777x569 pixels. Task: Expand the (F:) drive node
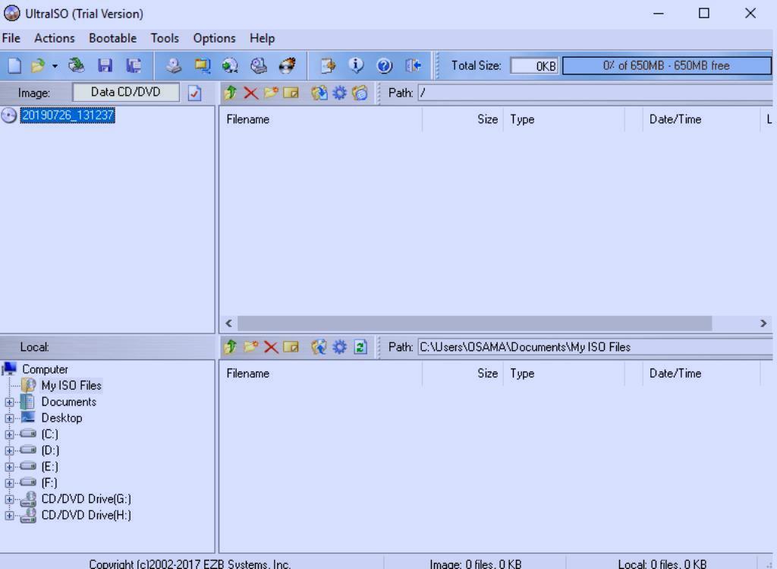click(x=9, y=483)
